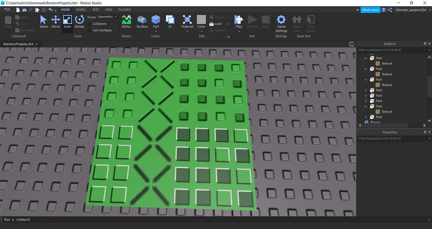This screenshot has height=229, width=432.
Task: Expand a collapsed Part in the Explorer
Action: [365, 90]
